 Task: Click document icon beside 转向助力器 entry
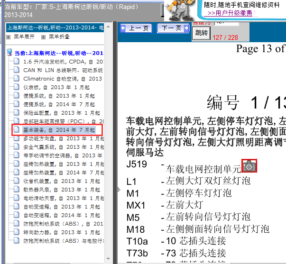coord(17,232)
